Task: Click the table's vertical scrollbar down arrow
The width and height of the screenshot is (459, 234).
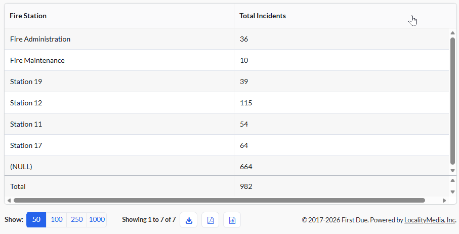Action: (452, 171)
